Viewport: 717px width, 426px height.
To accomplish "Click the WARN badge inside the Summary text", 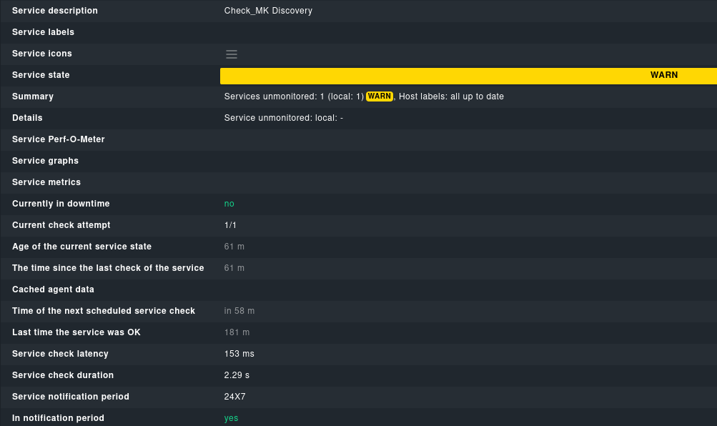I will coord(380,96).
